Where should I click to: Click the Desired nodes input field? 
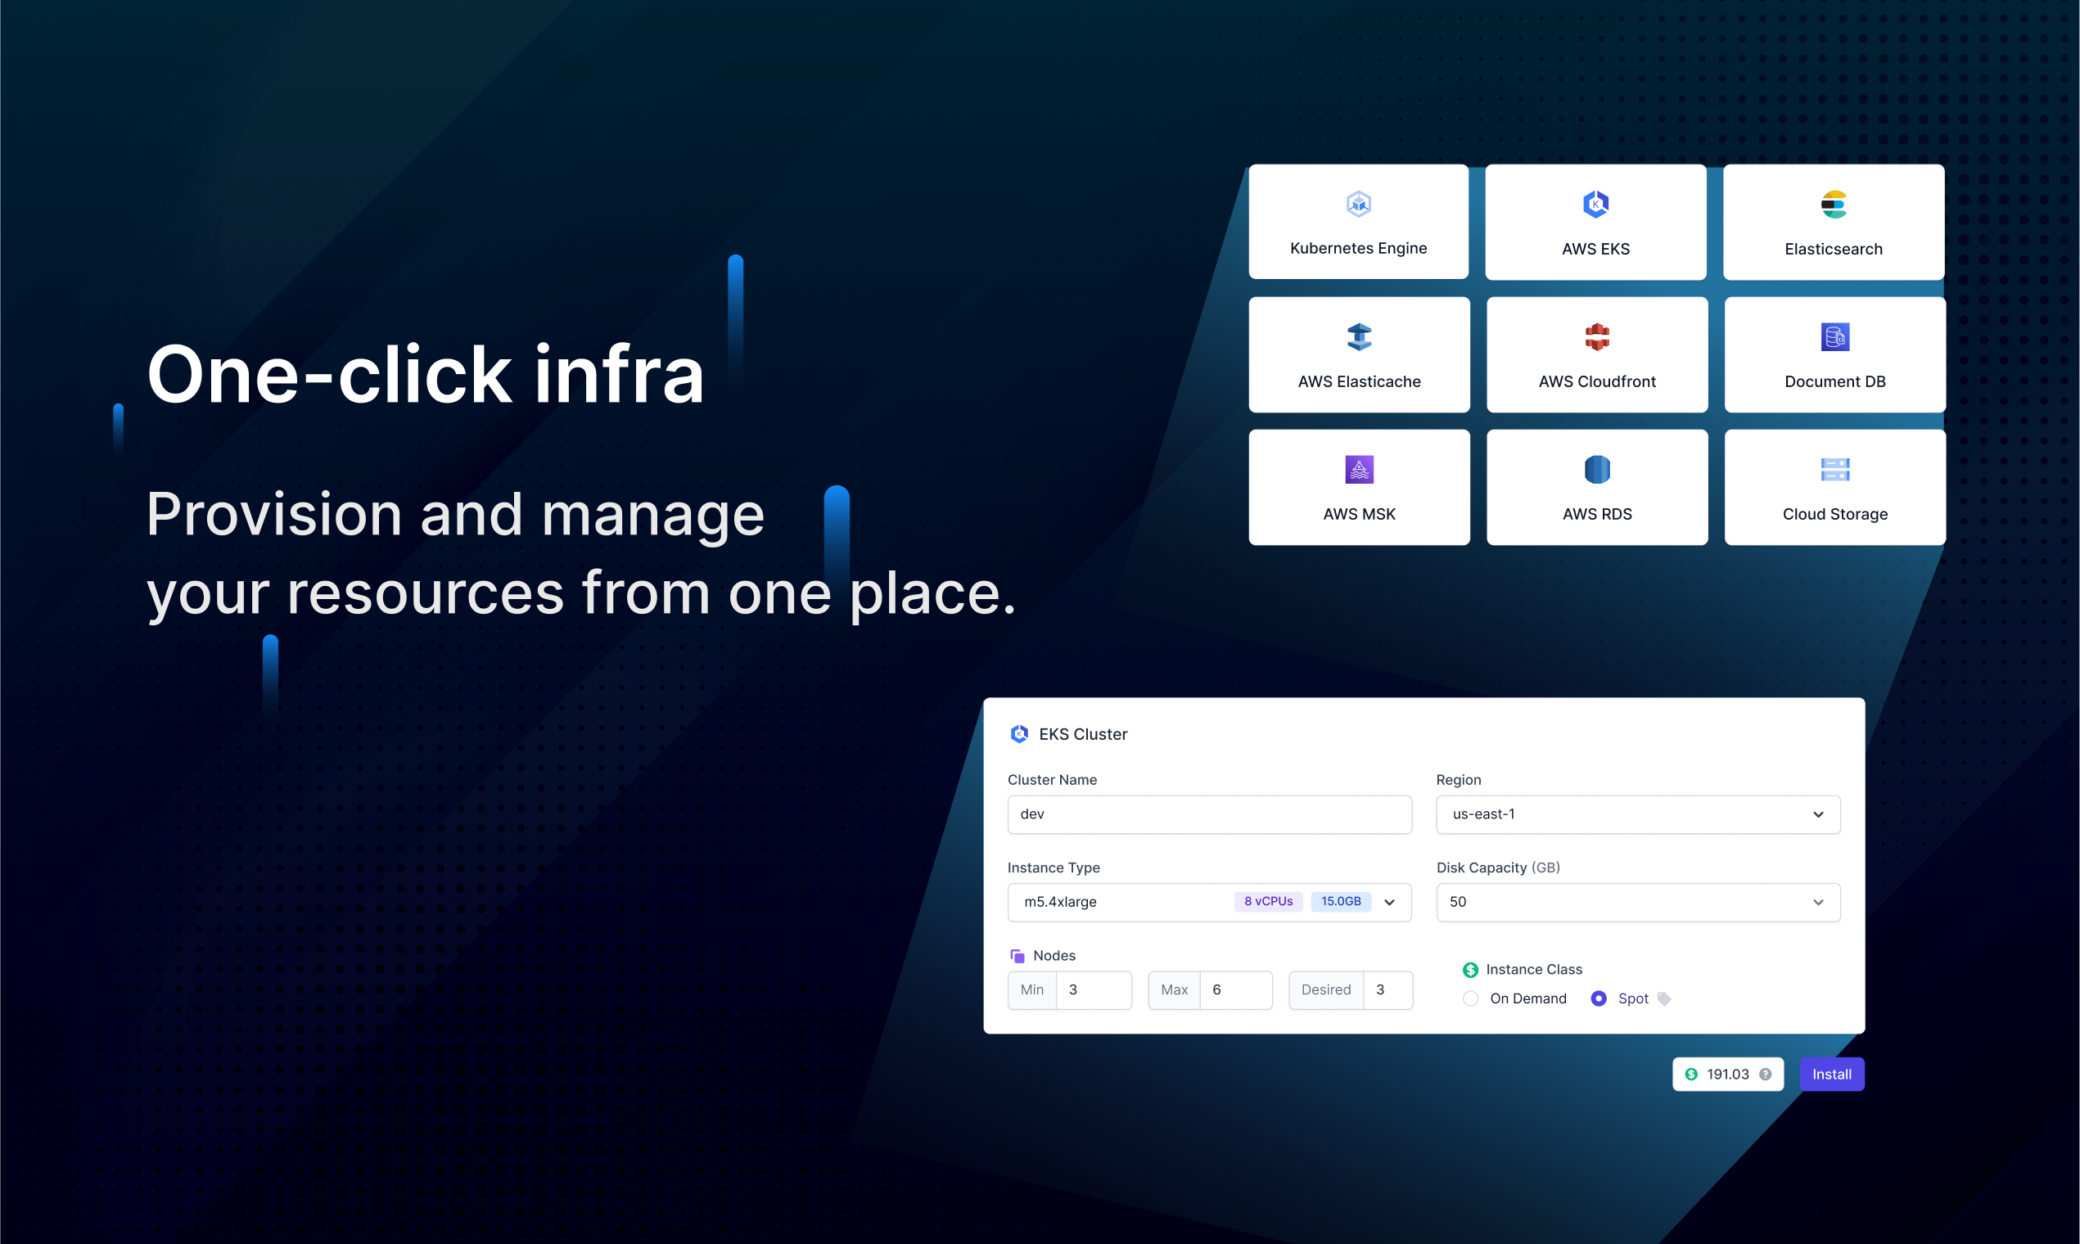click(x=1387, y=990)
